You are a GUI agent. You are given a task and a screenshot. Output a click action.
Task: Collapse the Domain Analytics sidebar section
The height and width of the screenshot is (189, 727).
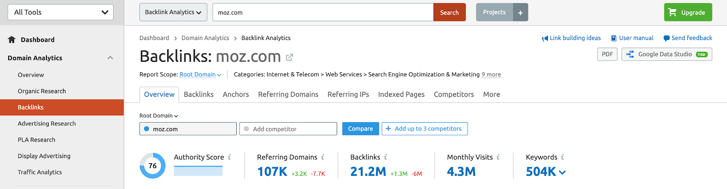pos(110,58)
